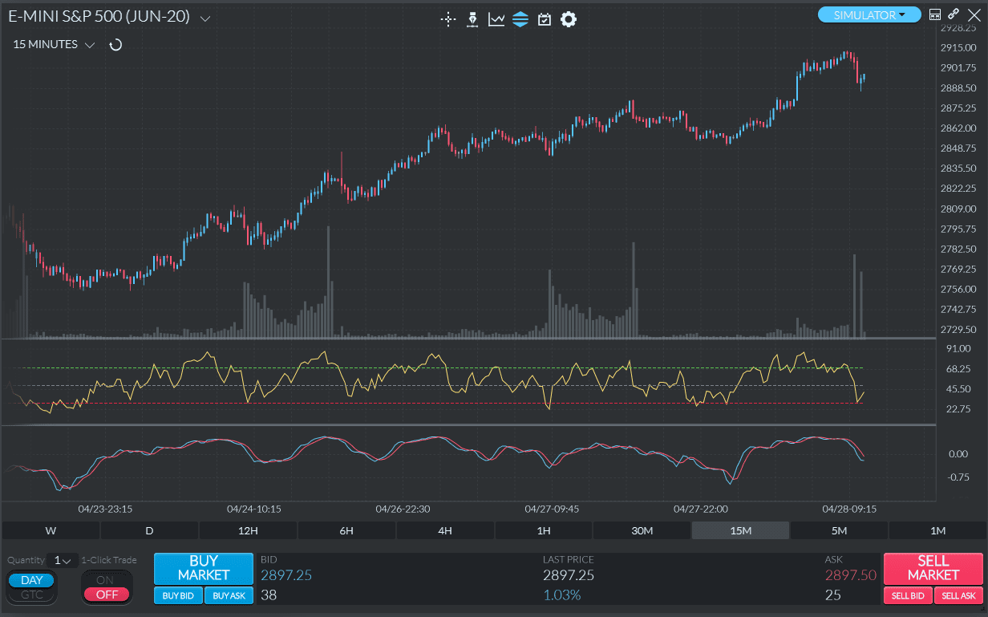Open the DOM trading panel icon
This screenshot has width=988, height=617.
coord(933,14)
